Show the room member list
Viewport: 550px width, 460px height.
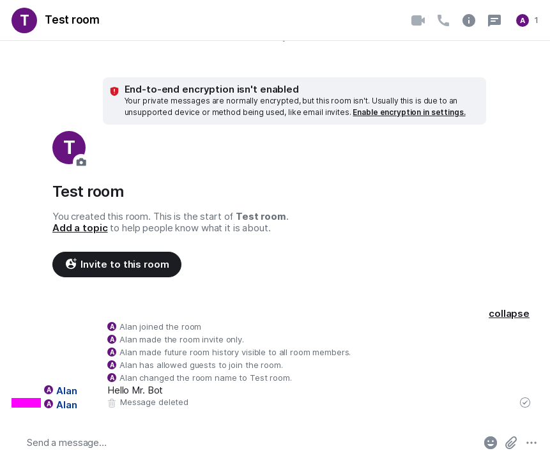coord(527,20)
